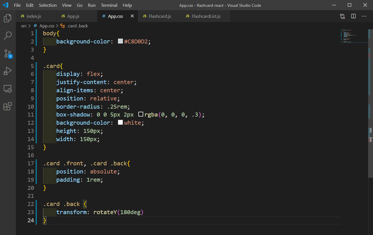Image resolution: width=373 pixels, height=235 pixels.
Task: Click 'transform' property on line 23
Action: click(72, 212)
